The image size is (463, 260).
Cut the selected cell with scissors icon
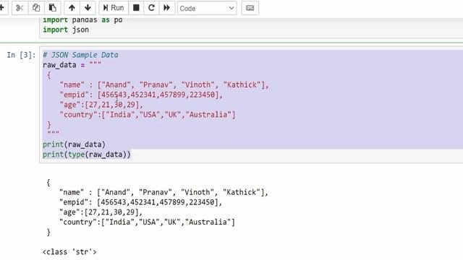tap(20, 8)
